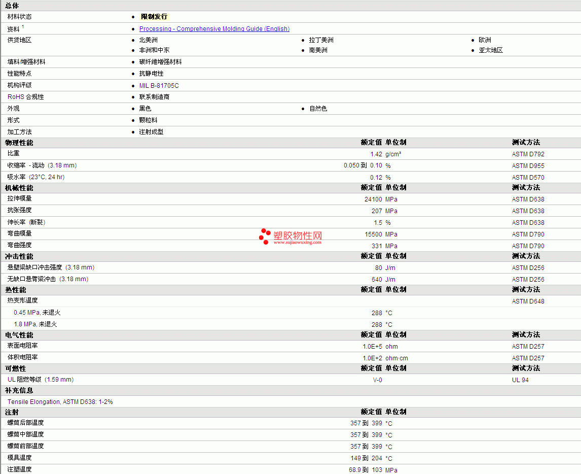This screenshot has width=581, height=474.
Task: Select the surface resistivity value 1.0E+5
Action: [373, 347]
